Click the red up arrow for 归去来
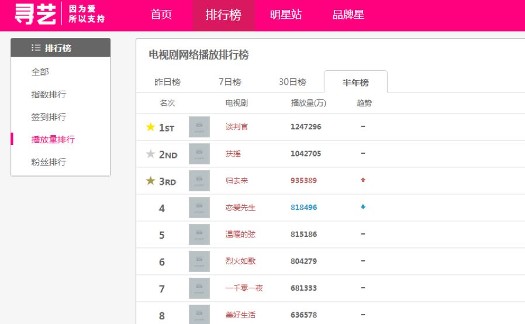Screen dimensions: 525x324 363,180
